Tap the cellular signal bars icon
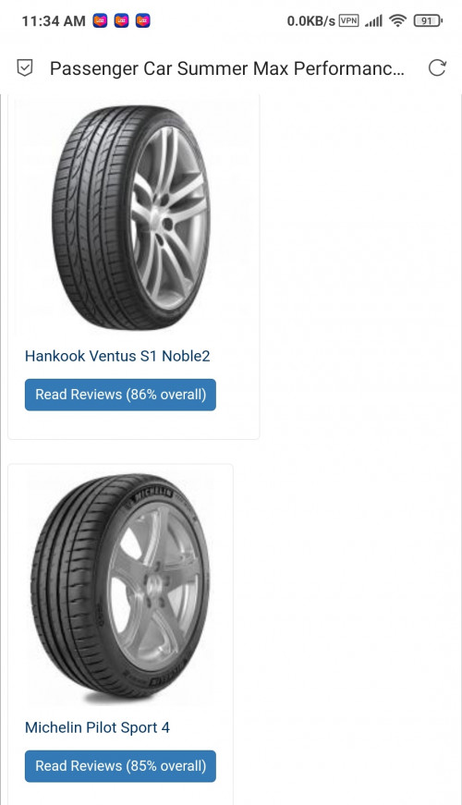This screenshot has height=805, width=462. pyautogui.click(x=373, y=21)
